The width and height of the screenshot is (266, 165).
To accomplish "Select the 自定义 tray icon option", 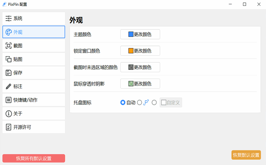I will pos(154,102).
